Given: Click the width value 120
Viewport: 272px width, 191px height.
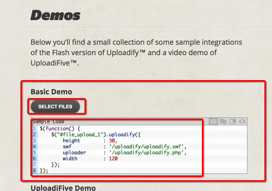Looking at the screenshot, I should click(113, 159).
